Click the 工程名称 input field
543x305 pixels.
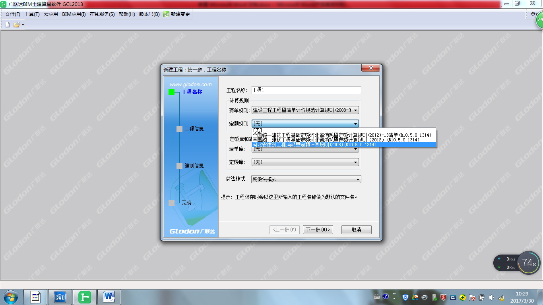(306, 90)
